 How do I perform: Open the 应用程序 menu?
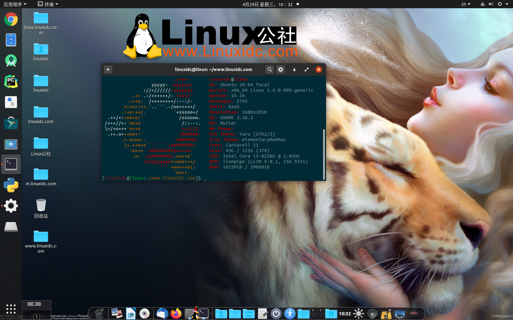pos(15,4)
